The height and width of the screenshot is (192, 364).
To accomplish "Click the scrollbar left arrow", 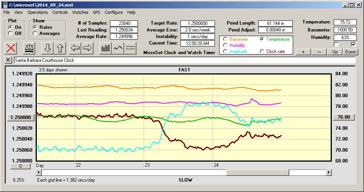I will point(39,172).
